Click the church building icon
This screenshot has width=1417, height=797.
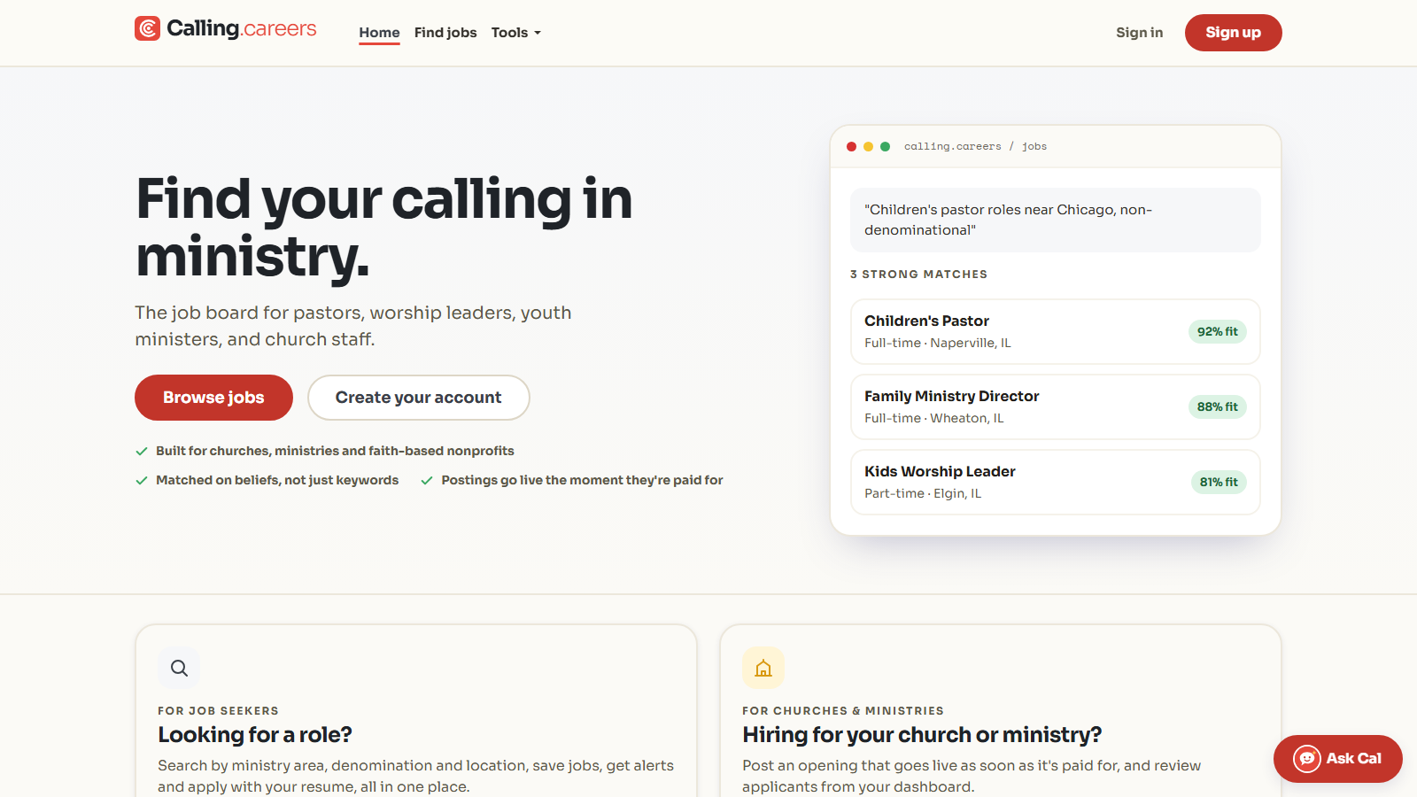[x=763, y=668]
